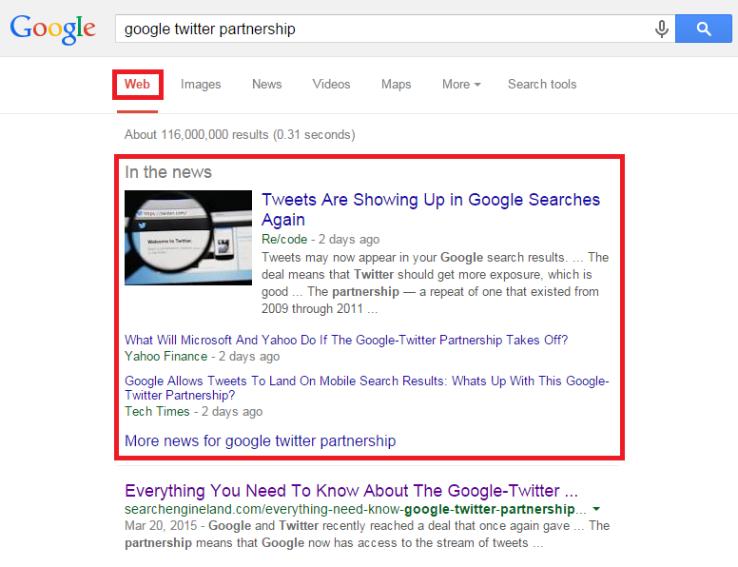Activate voice search microphone icon
Screen dimensions: 738x567
[x=661, y=29]
